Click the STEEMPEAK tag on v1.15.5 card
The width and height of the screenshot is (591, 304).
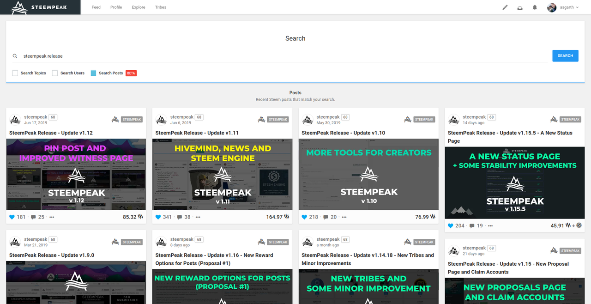tap(570, 120)
